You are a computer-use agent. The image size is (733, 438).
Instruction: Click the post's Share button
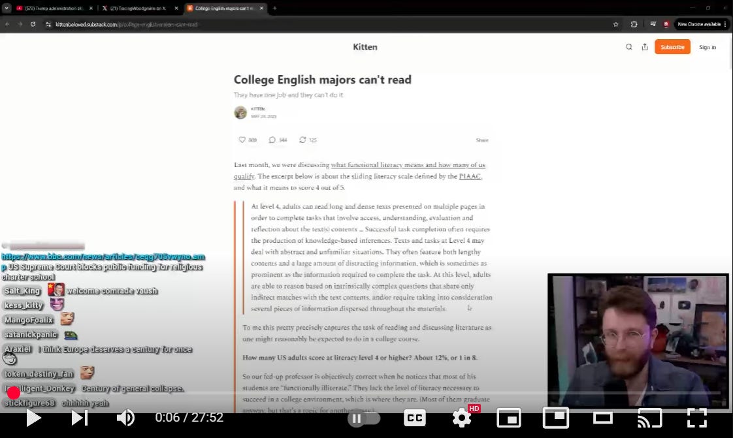[482, 140]
